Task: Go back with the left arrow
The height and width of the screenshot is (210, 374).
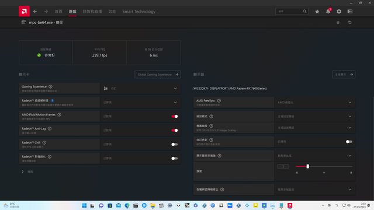Action: 35,12
